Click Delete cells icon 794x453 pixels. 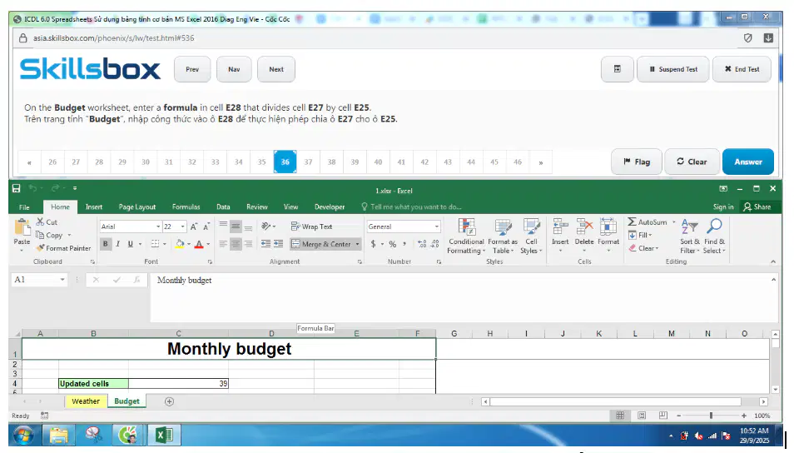pos(584,227)
